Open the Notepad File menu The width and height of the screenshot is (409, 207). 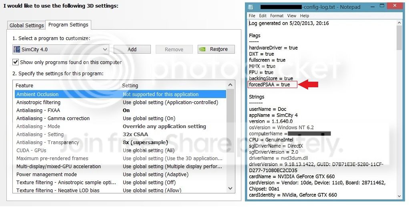click(x=252, y=16)
